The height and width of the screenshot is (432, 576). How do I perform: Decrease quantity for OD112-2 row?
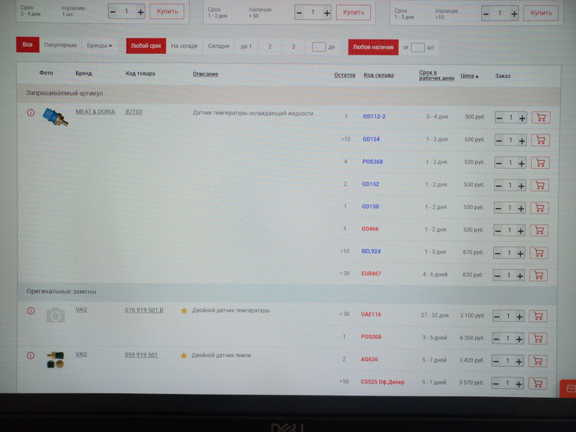coord(499,118)
